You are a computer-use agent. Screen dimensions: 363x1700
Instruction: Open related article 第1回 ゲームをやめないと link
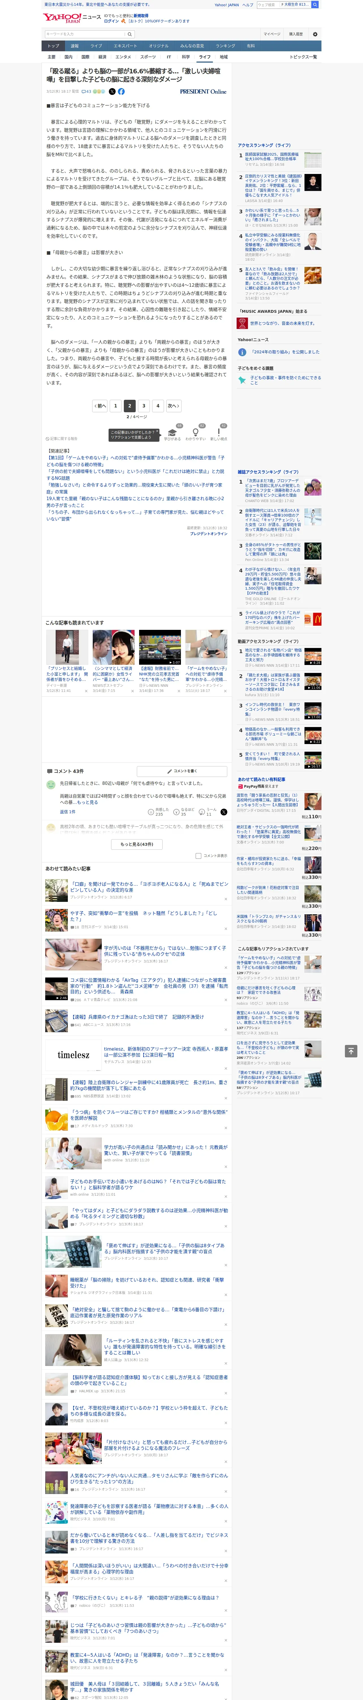(135, 461)
